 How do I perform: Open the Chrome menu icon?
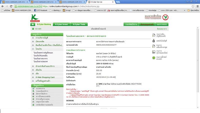(197, 6)
